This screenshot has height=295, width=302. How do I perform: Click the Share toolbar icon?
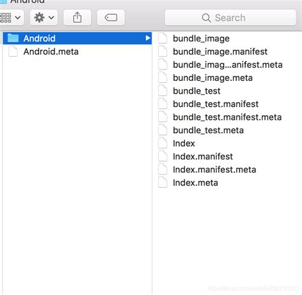(77, 18)
